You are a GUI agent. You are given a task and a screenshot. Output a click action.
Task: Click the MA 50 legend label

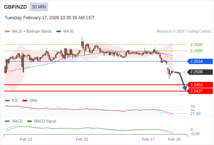pyautogui.click(x=69, y=32)
